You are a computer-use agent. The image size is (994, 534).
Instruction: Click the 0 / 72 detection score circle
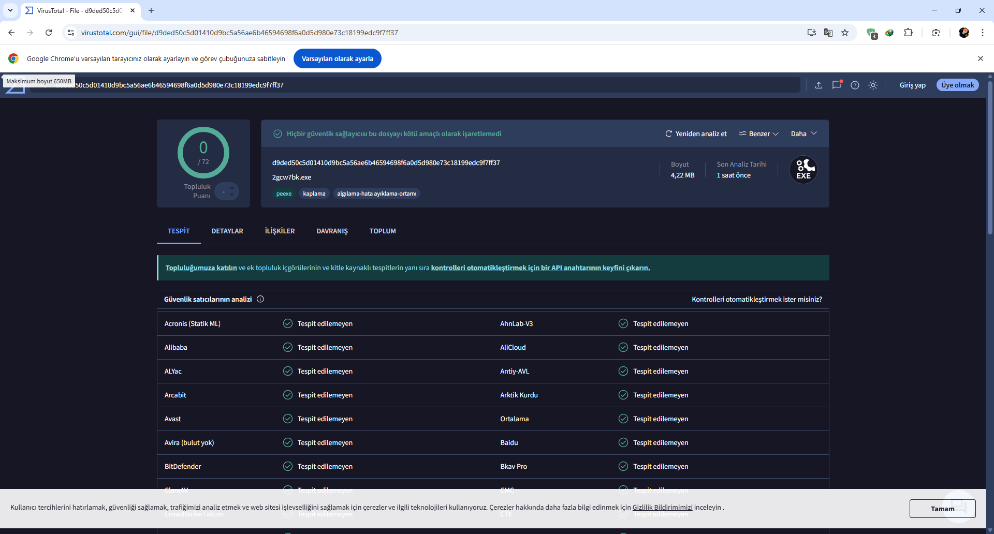203,153
